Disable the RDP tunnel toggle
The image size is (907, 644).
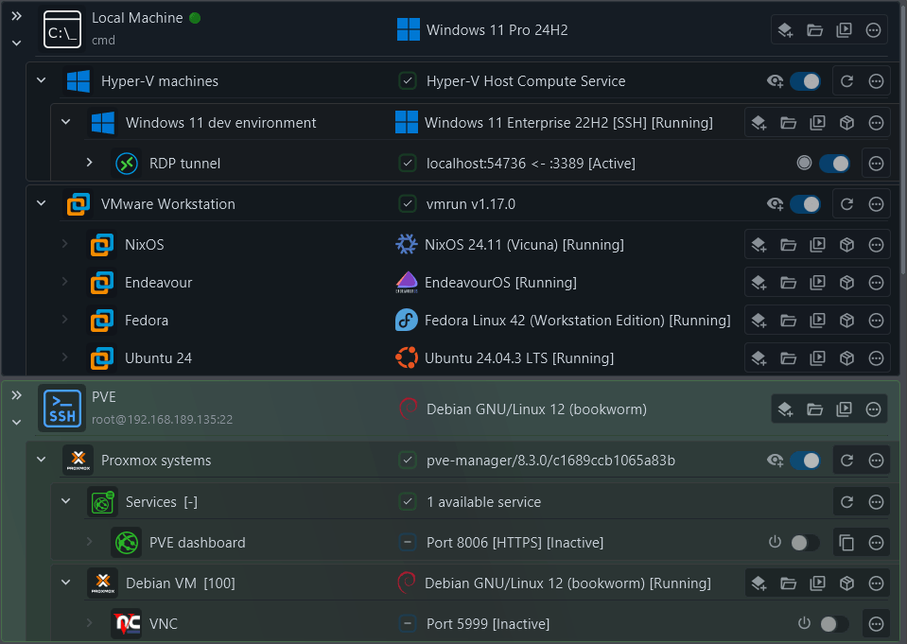834,163
